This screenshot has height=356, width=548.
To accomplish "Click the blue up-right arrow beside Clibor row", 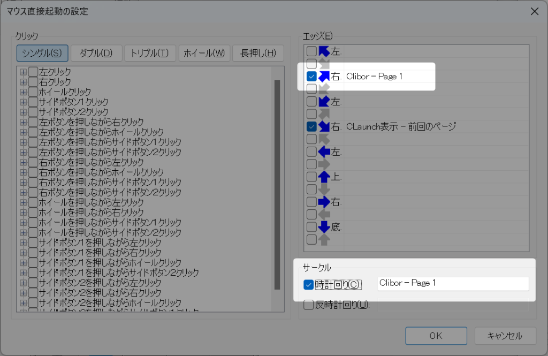I will [x=324, y=76].
